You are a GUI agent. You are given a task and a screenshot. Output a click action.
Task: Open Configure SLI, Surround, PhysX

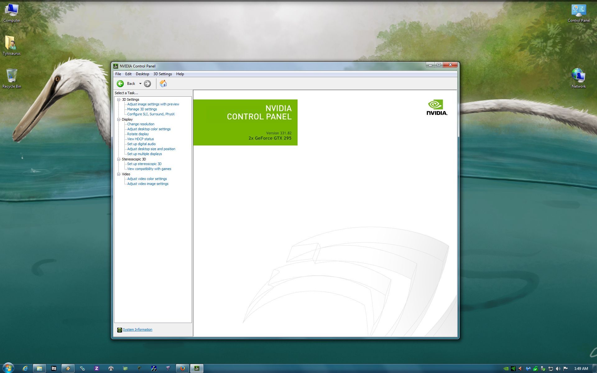(x=151, y=114)
